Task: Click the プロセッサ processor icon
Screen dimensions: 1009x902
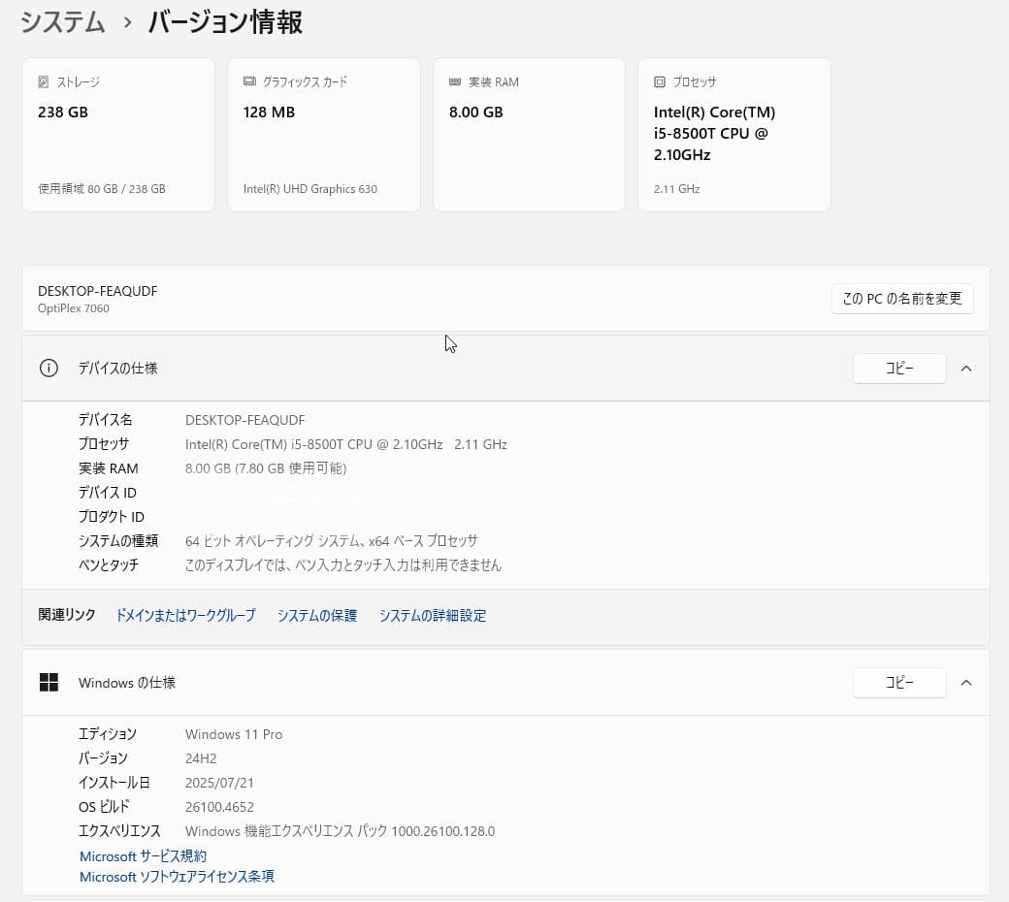Action: (658, 81)
